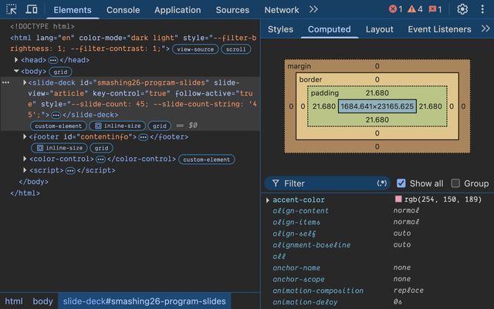
Task: Click the custom-element badge under slide-deck
Action: pyautogui.click(x=59, y=126)
